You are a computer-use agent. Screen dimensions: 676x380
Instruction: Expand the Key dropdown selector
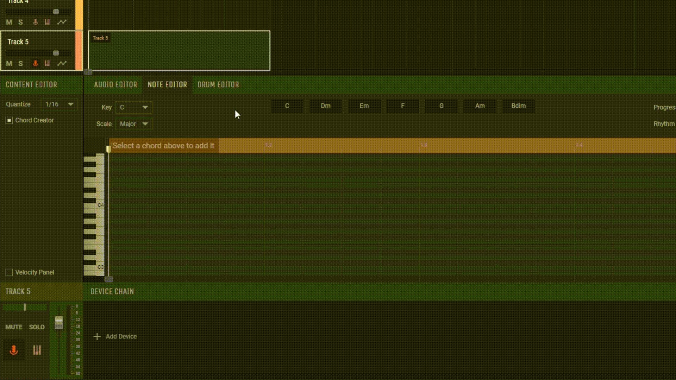[x=134, y=107]
